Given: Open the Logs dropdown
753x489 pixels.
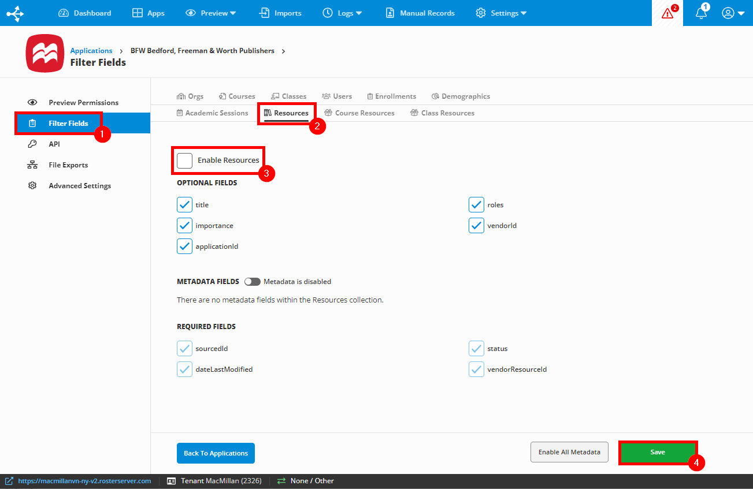Looking at the screenshot, I should [x=342, y=13].
